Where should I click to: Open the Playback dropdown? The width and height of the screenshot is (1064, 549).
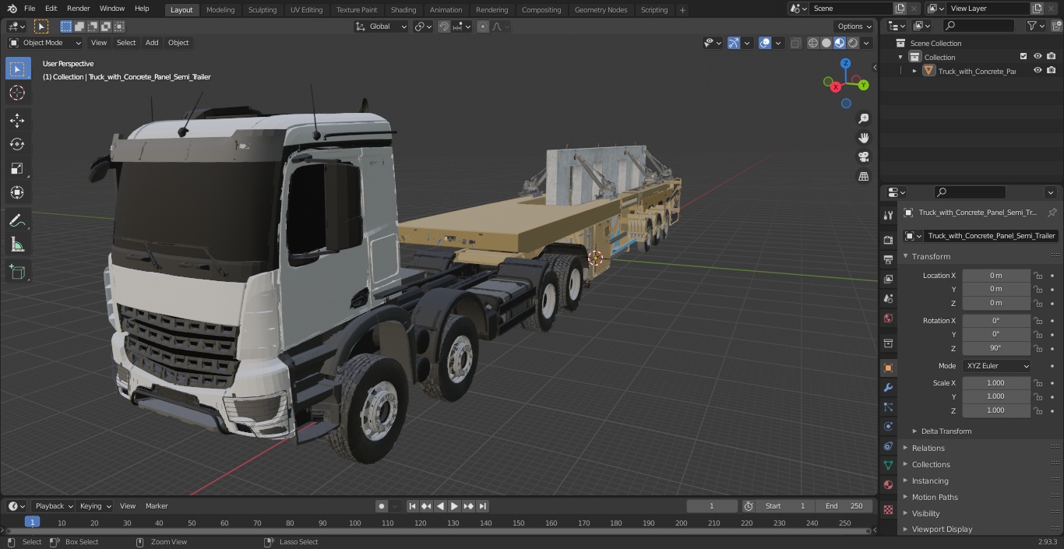(x=54, y=506)
